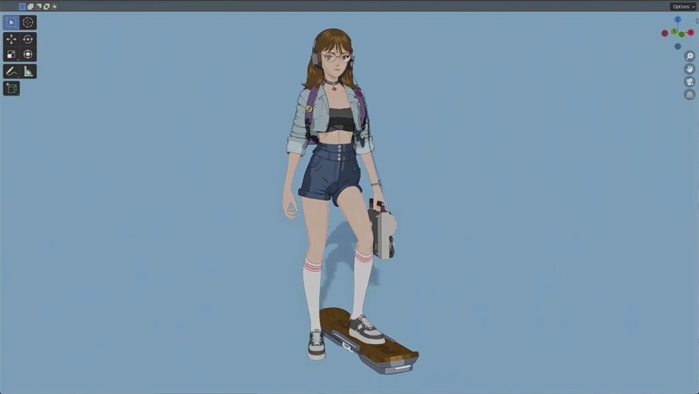Click the unlabeled red negative-X gizmo dot

point(665,33)
